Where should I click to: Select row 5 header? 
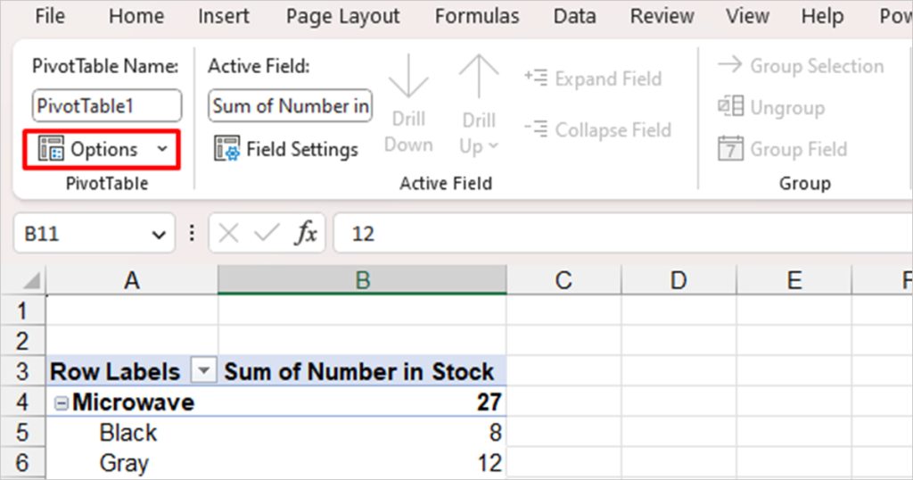pos(22,432)
